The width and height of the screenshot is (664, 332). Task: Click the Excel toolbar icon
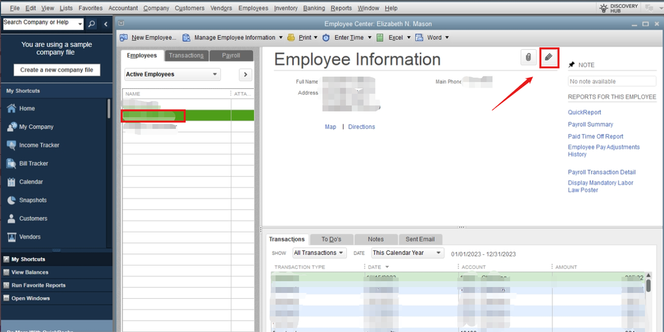point(380,38)
